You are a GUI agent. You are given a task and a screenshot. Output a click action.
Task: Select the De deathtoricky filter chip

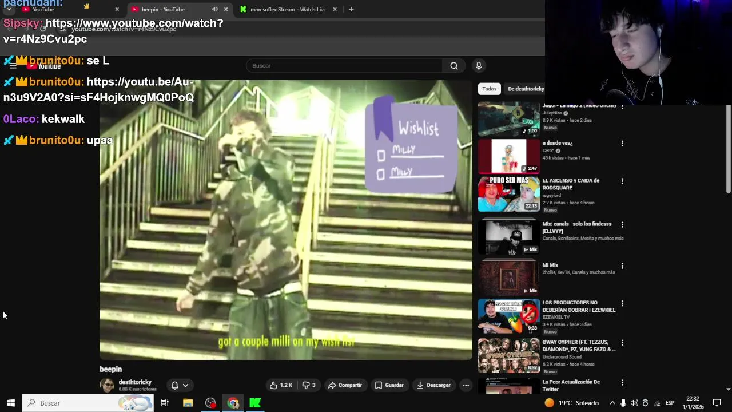point(526,89)
